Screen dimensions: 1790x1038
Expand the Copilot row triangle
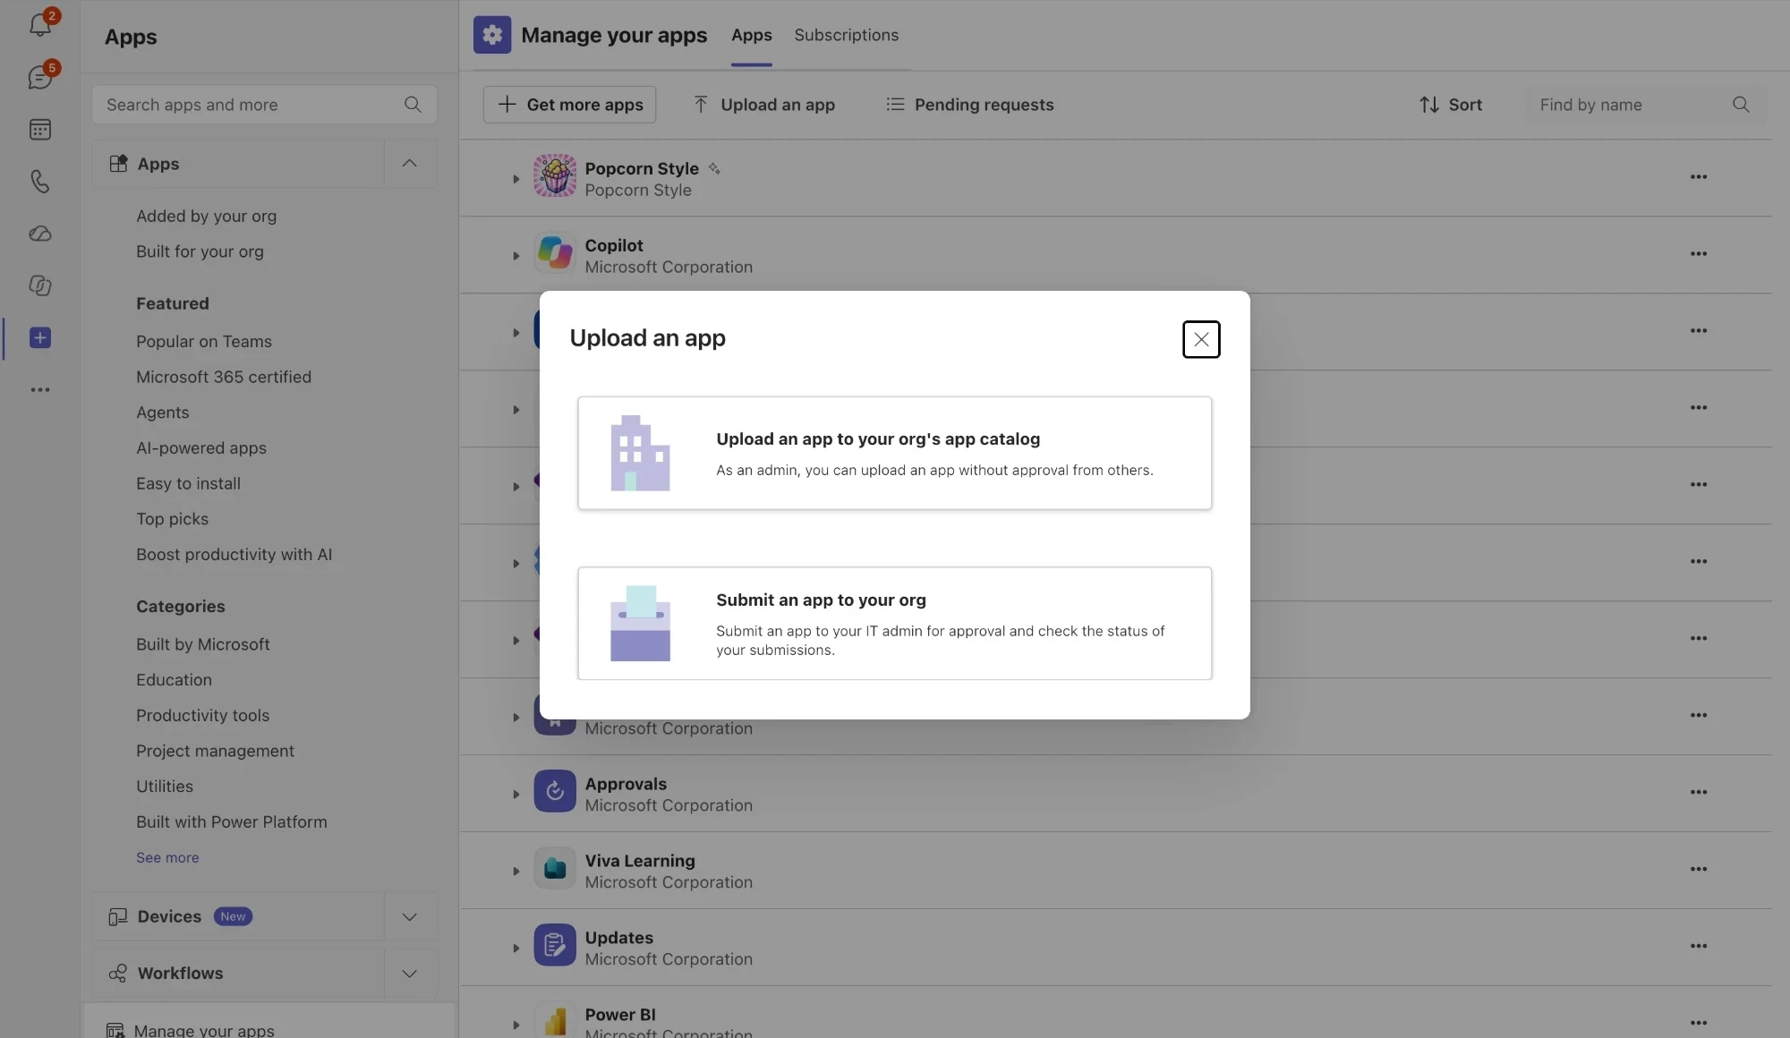click(x=516, y=256)
